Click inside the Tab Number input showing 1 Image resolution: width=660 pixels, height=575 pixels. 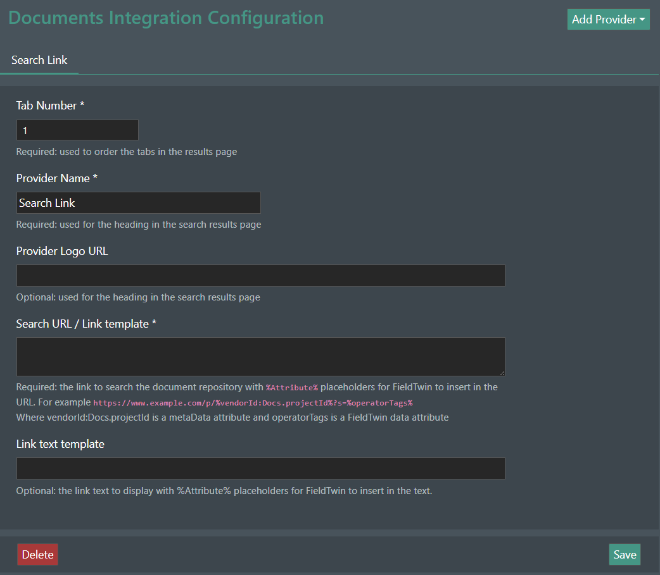77,130
